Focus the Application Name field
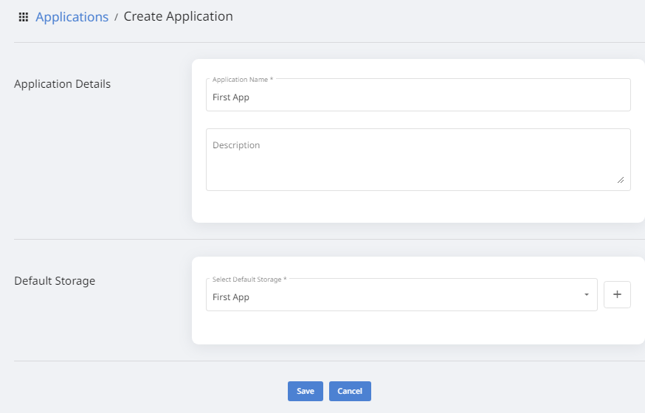The height and width of the screenshot is (413, 645). [x=418, y=95]
